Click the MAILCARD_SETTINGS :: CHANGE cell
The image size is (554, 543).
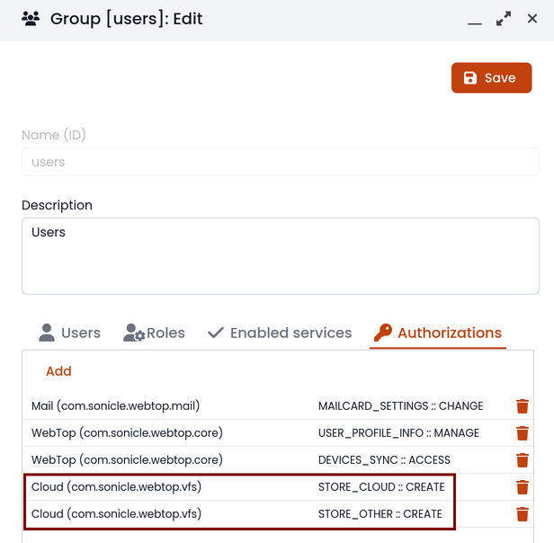point(401,406)
